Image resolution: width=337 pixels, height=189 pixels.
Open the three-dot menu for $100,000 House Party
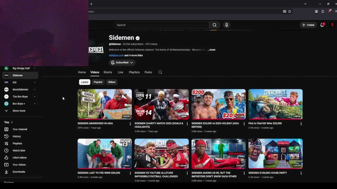point(301,173)
